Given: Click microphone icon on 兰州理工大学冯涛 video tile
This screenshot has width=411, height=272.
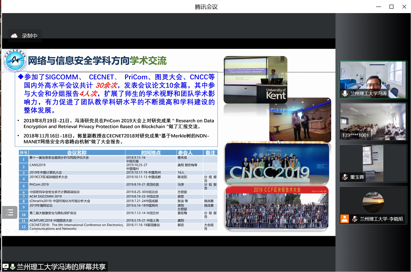Looking at the screenshot, I should coord(345,93).
